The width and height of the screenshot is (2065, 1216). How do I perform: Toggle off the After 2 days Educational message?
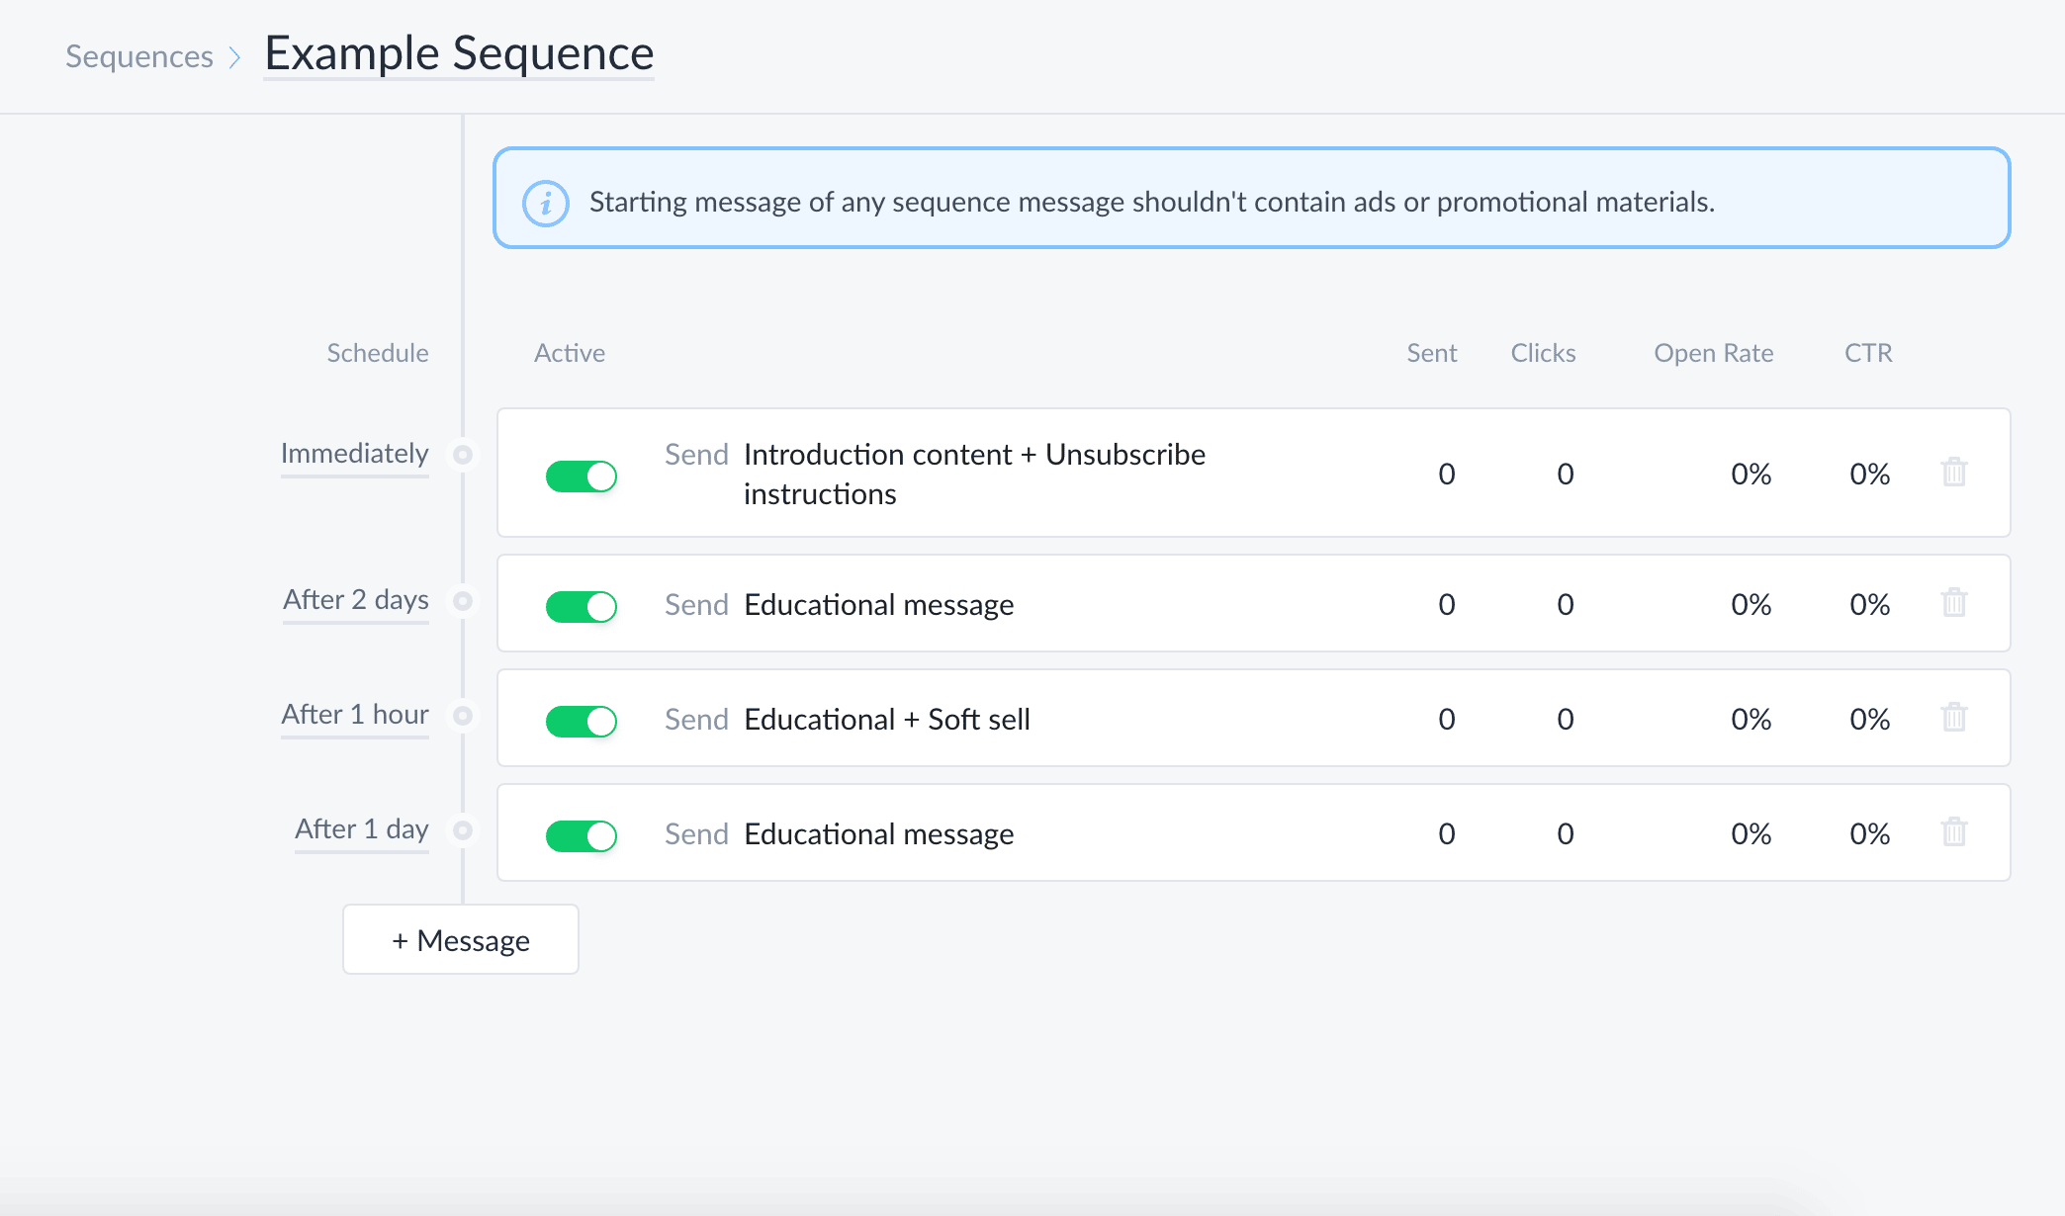click(582, 607)
